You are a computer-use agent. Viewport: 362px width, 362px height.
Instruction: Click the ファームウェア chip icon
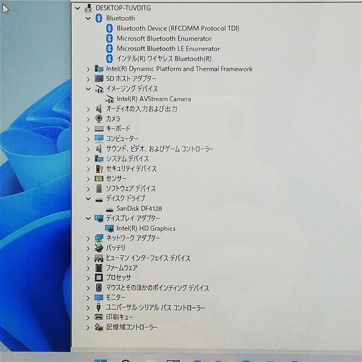[x=99, y=268]
